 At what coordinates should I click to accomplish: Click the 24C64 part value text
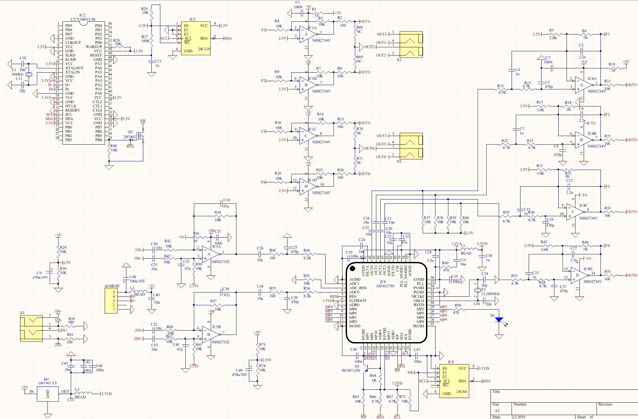tap(462, 392)
